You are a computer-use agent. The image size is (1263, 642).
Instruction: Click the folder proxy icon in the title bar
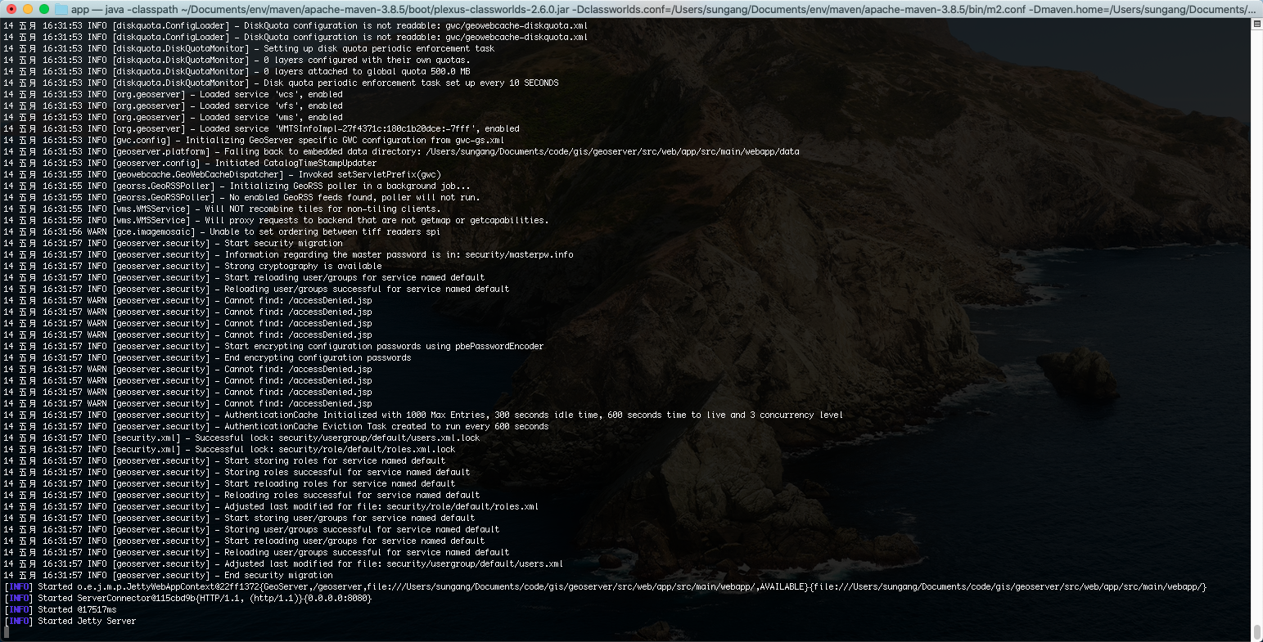tap(61, 9)
